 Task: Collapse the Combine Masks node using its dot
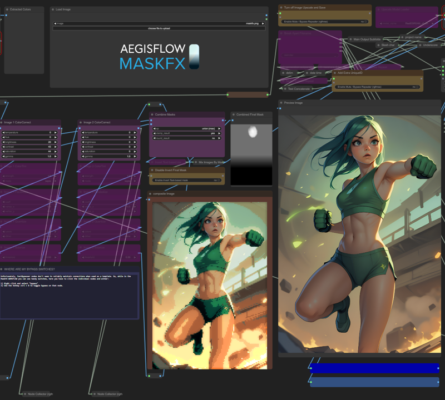pyautogui.click(x=152, y=114)
